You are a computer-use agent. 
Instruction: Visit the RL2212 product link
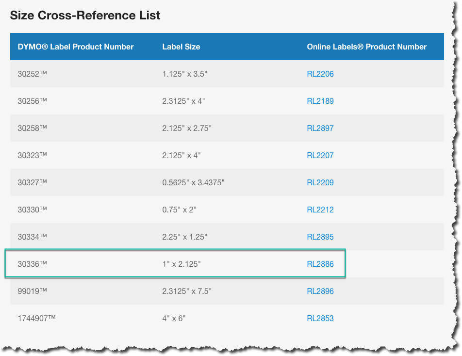(x=320, y=210)
